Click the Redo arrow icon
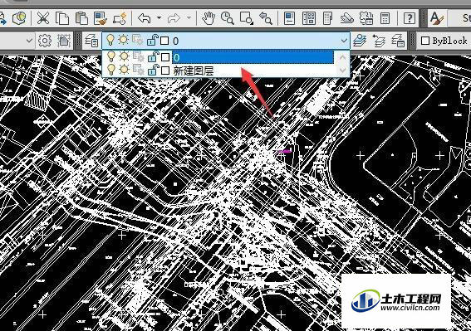This screenshot has height=331, width=471. tap(174, 18)
